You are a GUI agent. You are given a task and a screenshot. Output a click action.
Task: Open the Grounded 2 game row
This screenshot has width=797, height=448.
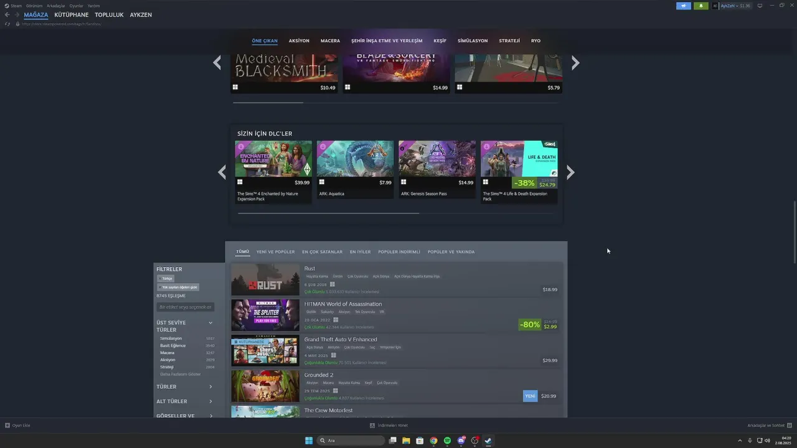click(397, 386)
